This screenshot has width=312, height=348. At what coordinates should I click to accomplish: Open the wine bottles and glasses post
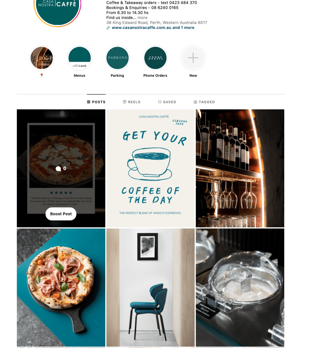click(x=240, y=168)
